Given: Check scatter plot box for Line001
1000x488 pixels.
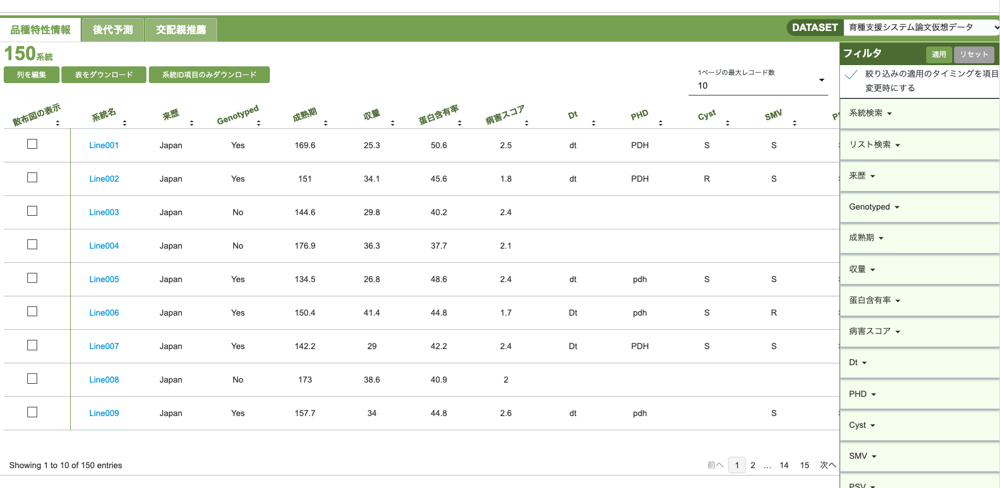Looking at the screenshot, I should click(x=32, y=144).
